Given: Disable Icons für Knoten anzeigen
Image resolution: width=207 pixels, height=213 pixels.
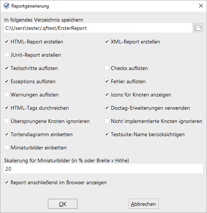Looking at the screenshot, I should click(x=107, y=95).
